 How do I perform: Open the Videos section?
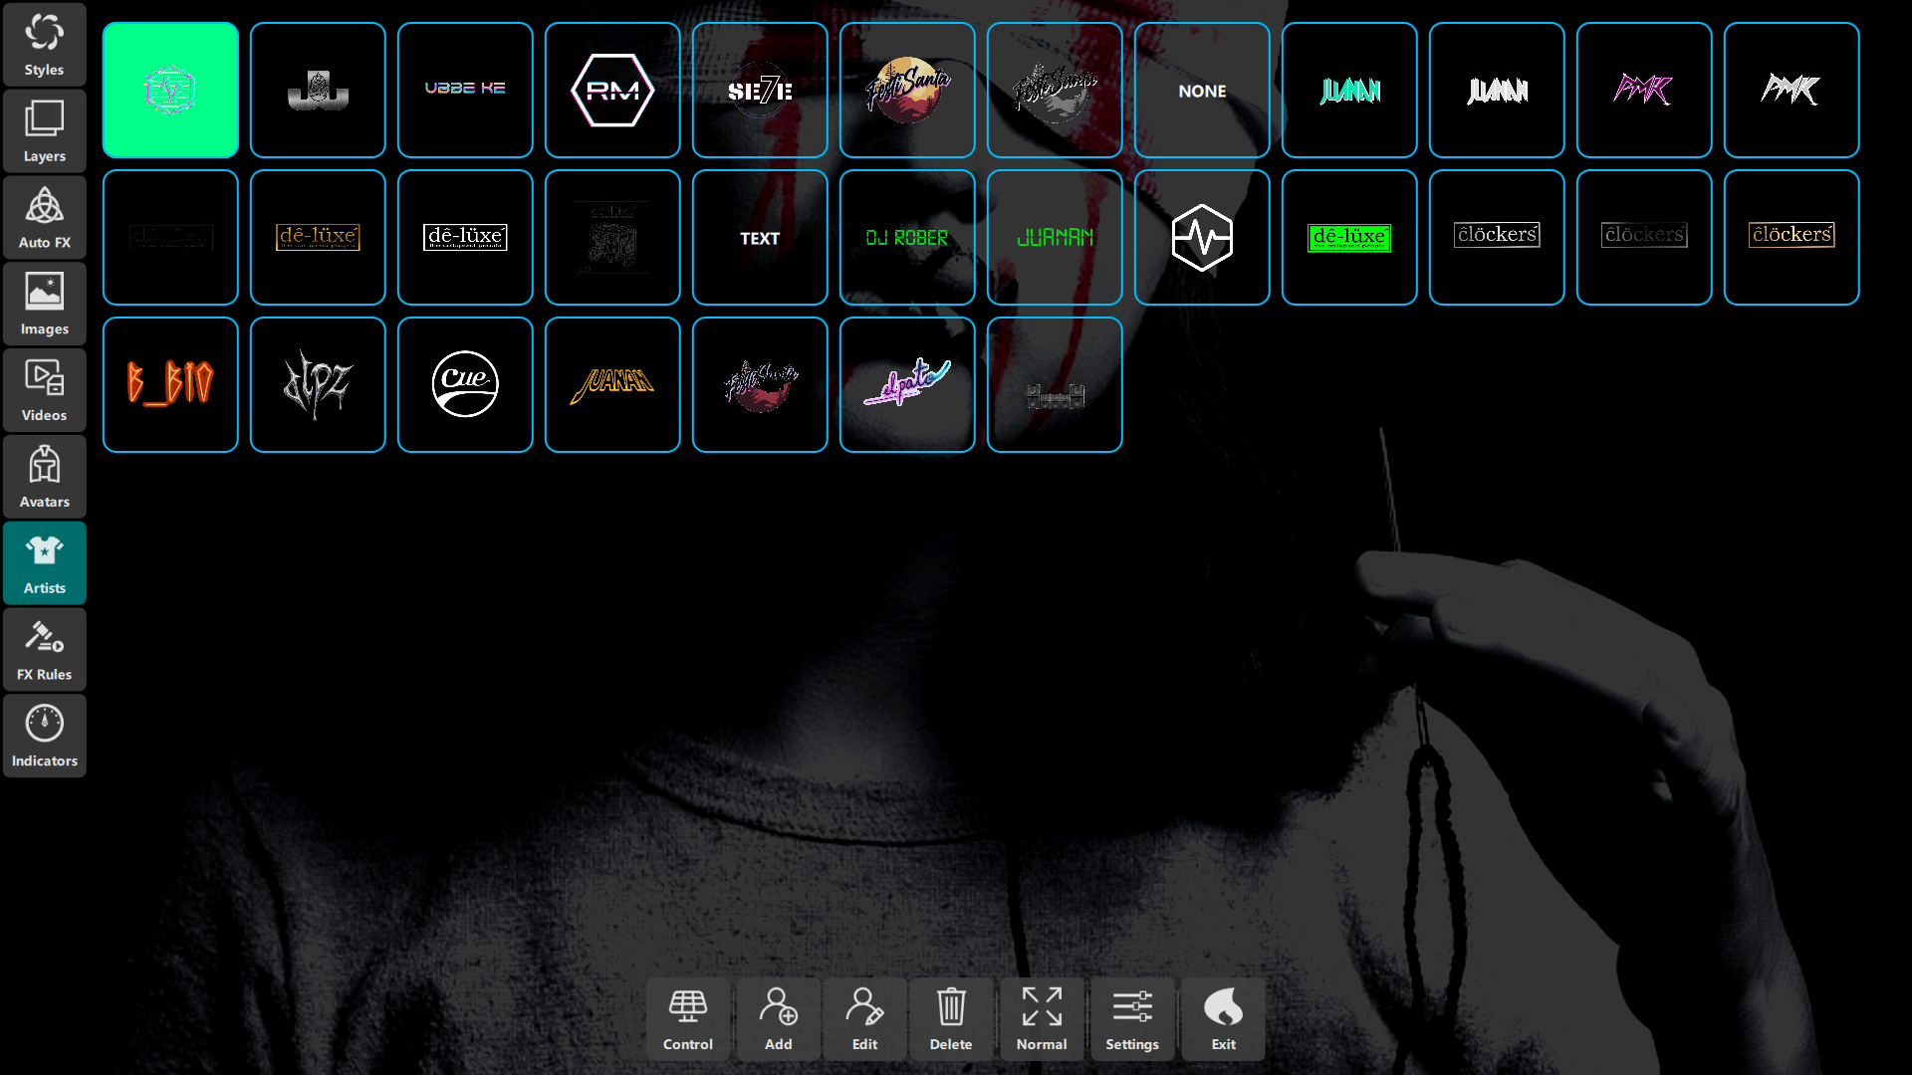(44, 389)
